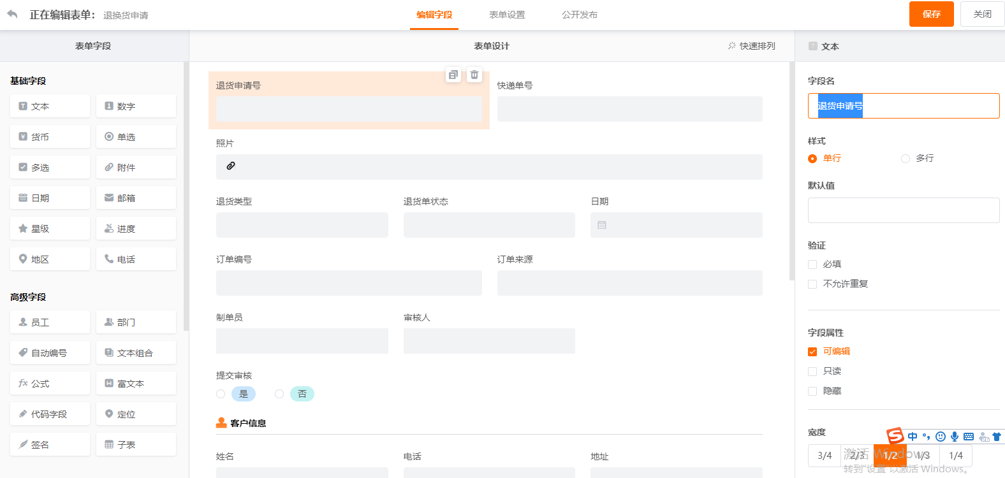Screen dimensions: 1005x478
Task: Open Sogou emoji smiley icon
Action: (941, 437)
